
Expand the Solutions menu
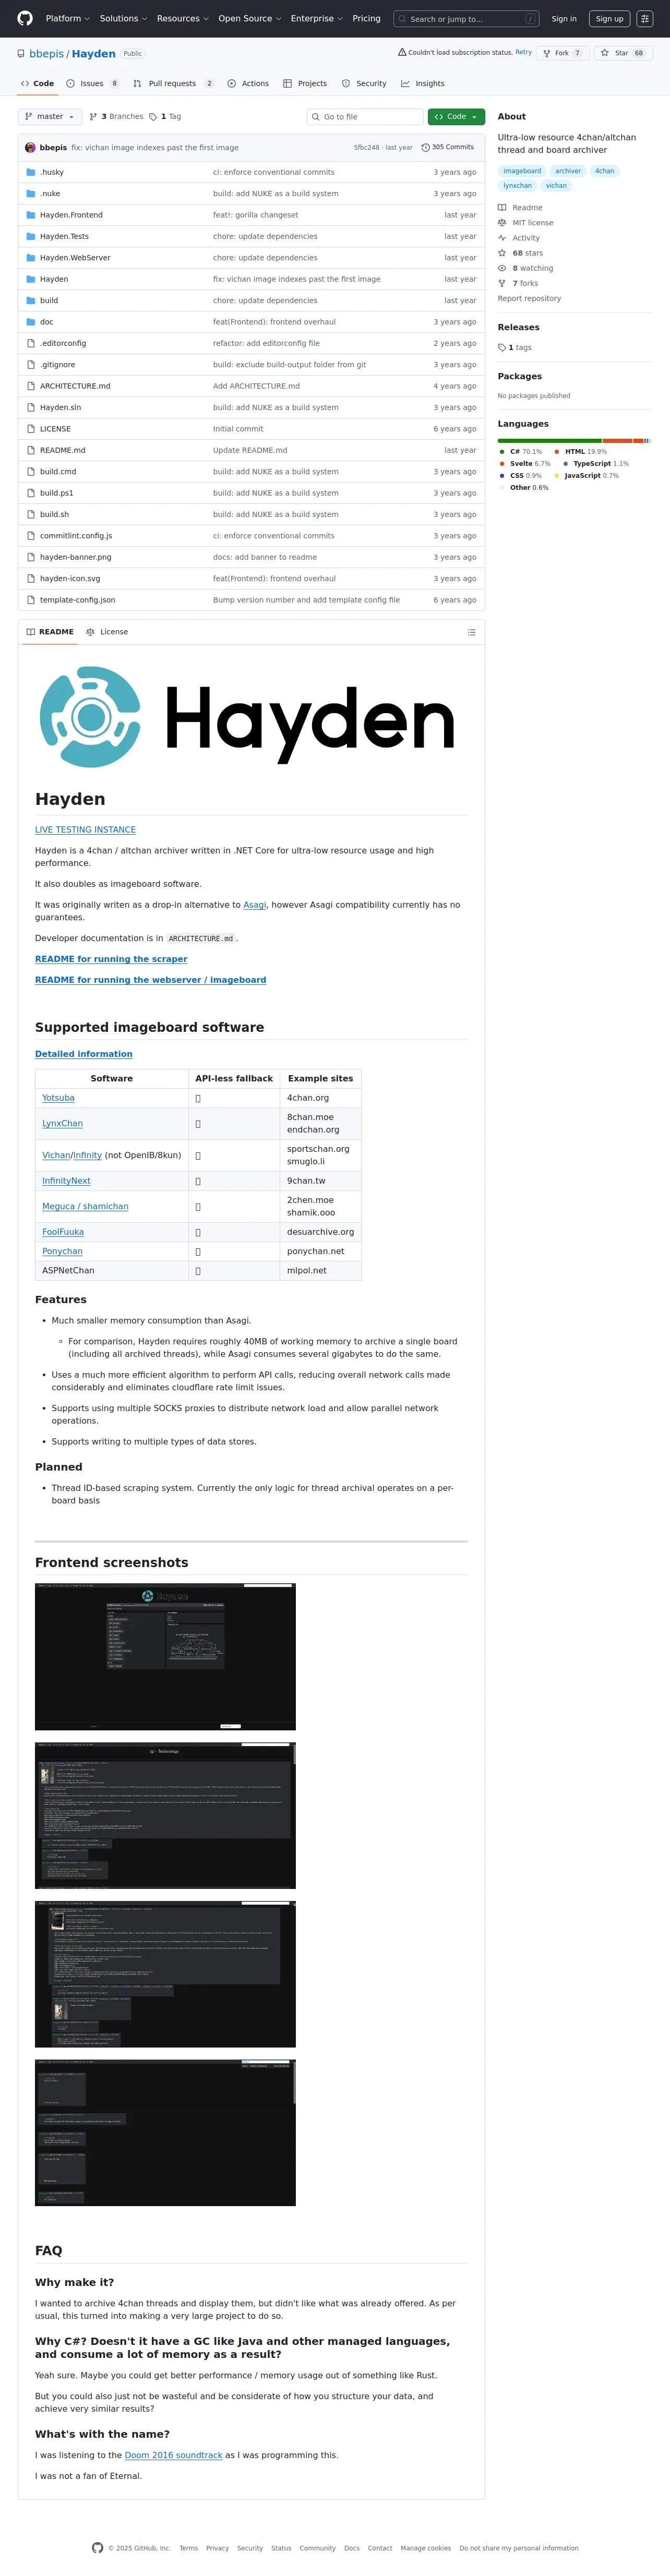tap(123, 18)
